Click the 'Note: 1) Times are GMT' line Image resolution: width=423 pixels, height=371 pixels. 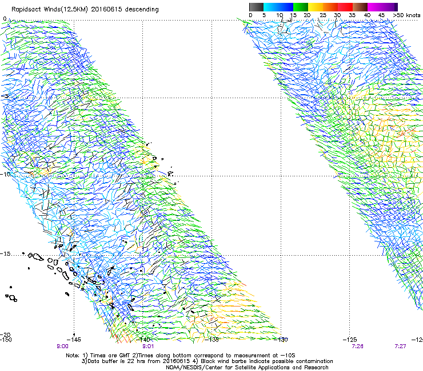coord(181,356)
